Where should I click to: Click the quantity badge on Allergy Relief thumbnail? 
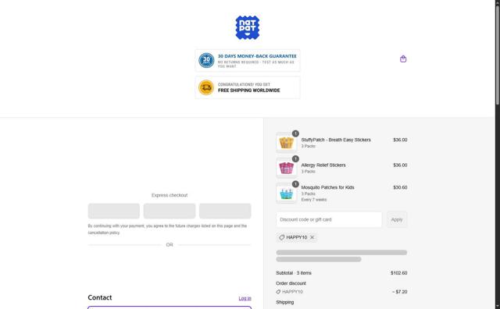295,158
